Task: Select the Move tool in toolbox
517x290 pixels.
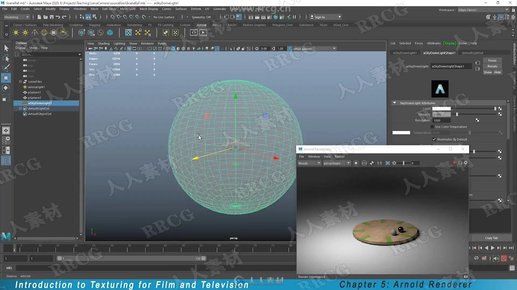Action: click(6, 78)
